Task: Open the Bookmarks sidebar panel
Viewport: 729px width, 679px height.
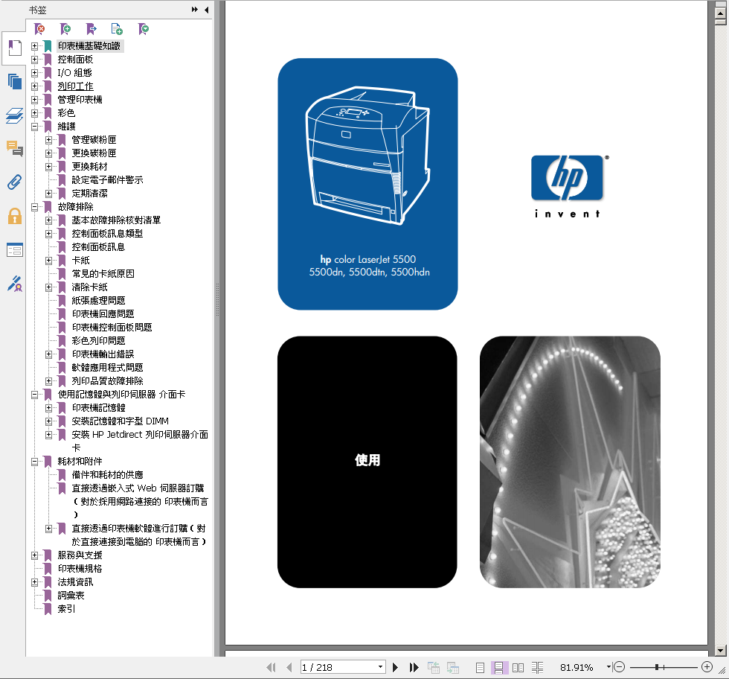Action: (14, 48)
